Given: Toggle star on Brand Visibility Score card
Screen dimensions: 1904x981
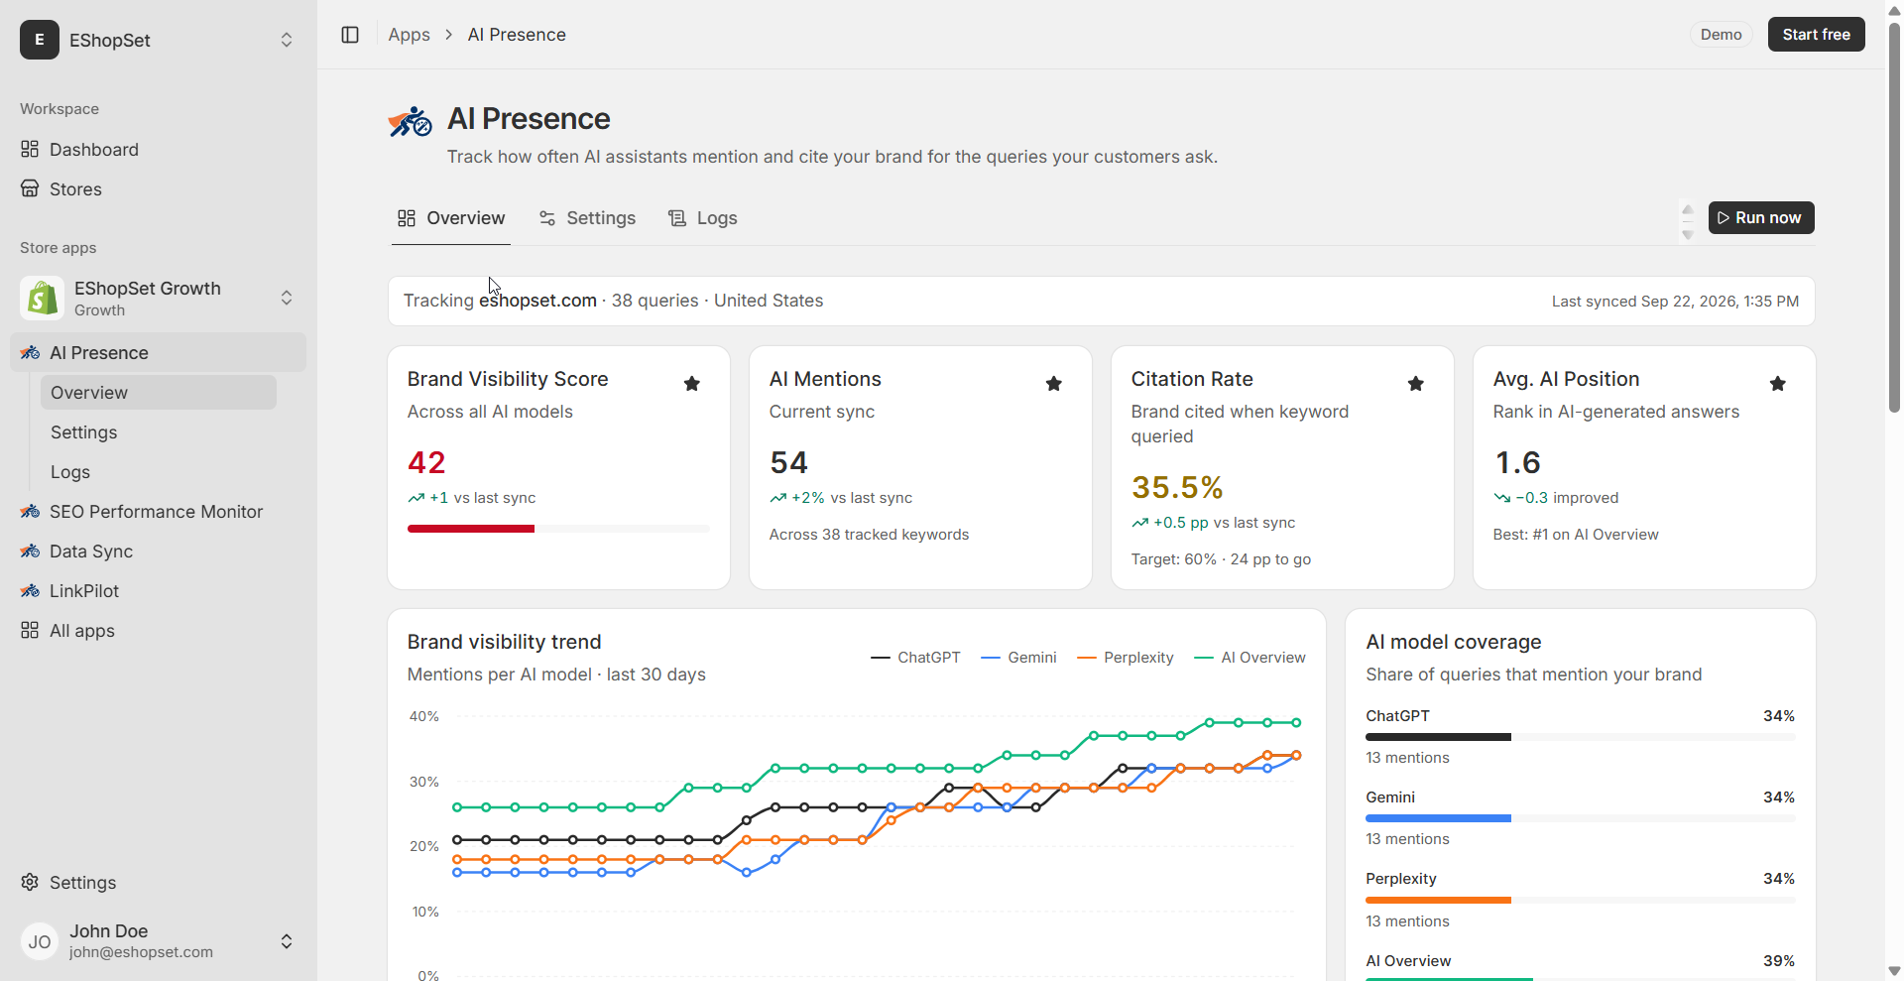Looking at the screenshot, I should pos(692,384).
